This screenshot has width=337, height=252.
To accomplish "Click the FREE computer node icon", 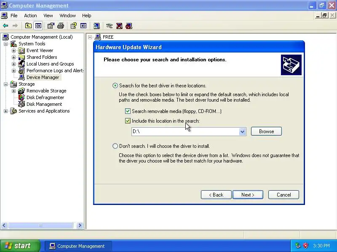I will [98, 37].
